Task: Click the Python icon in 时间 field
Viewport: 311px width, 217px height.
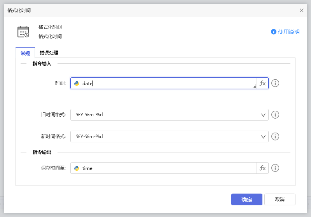Action: click(x=77, y=83)
